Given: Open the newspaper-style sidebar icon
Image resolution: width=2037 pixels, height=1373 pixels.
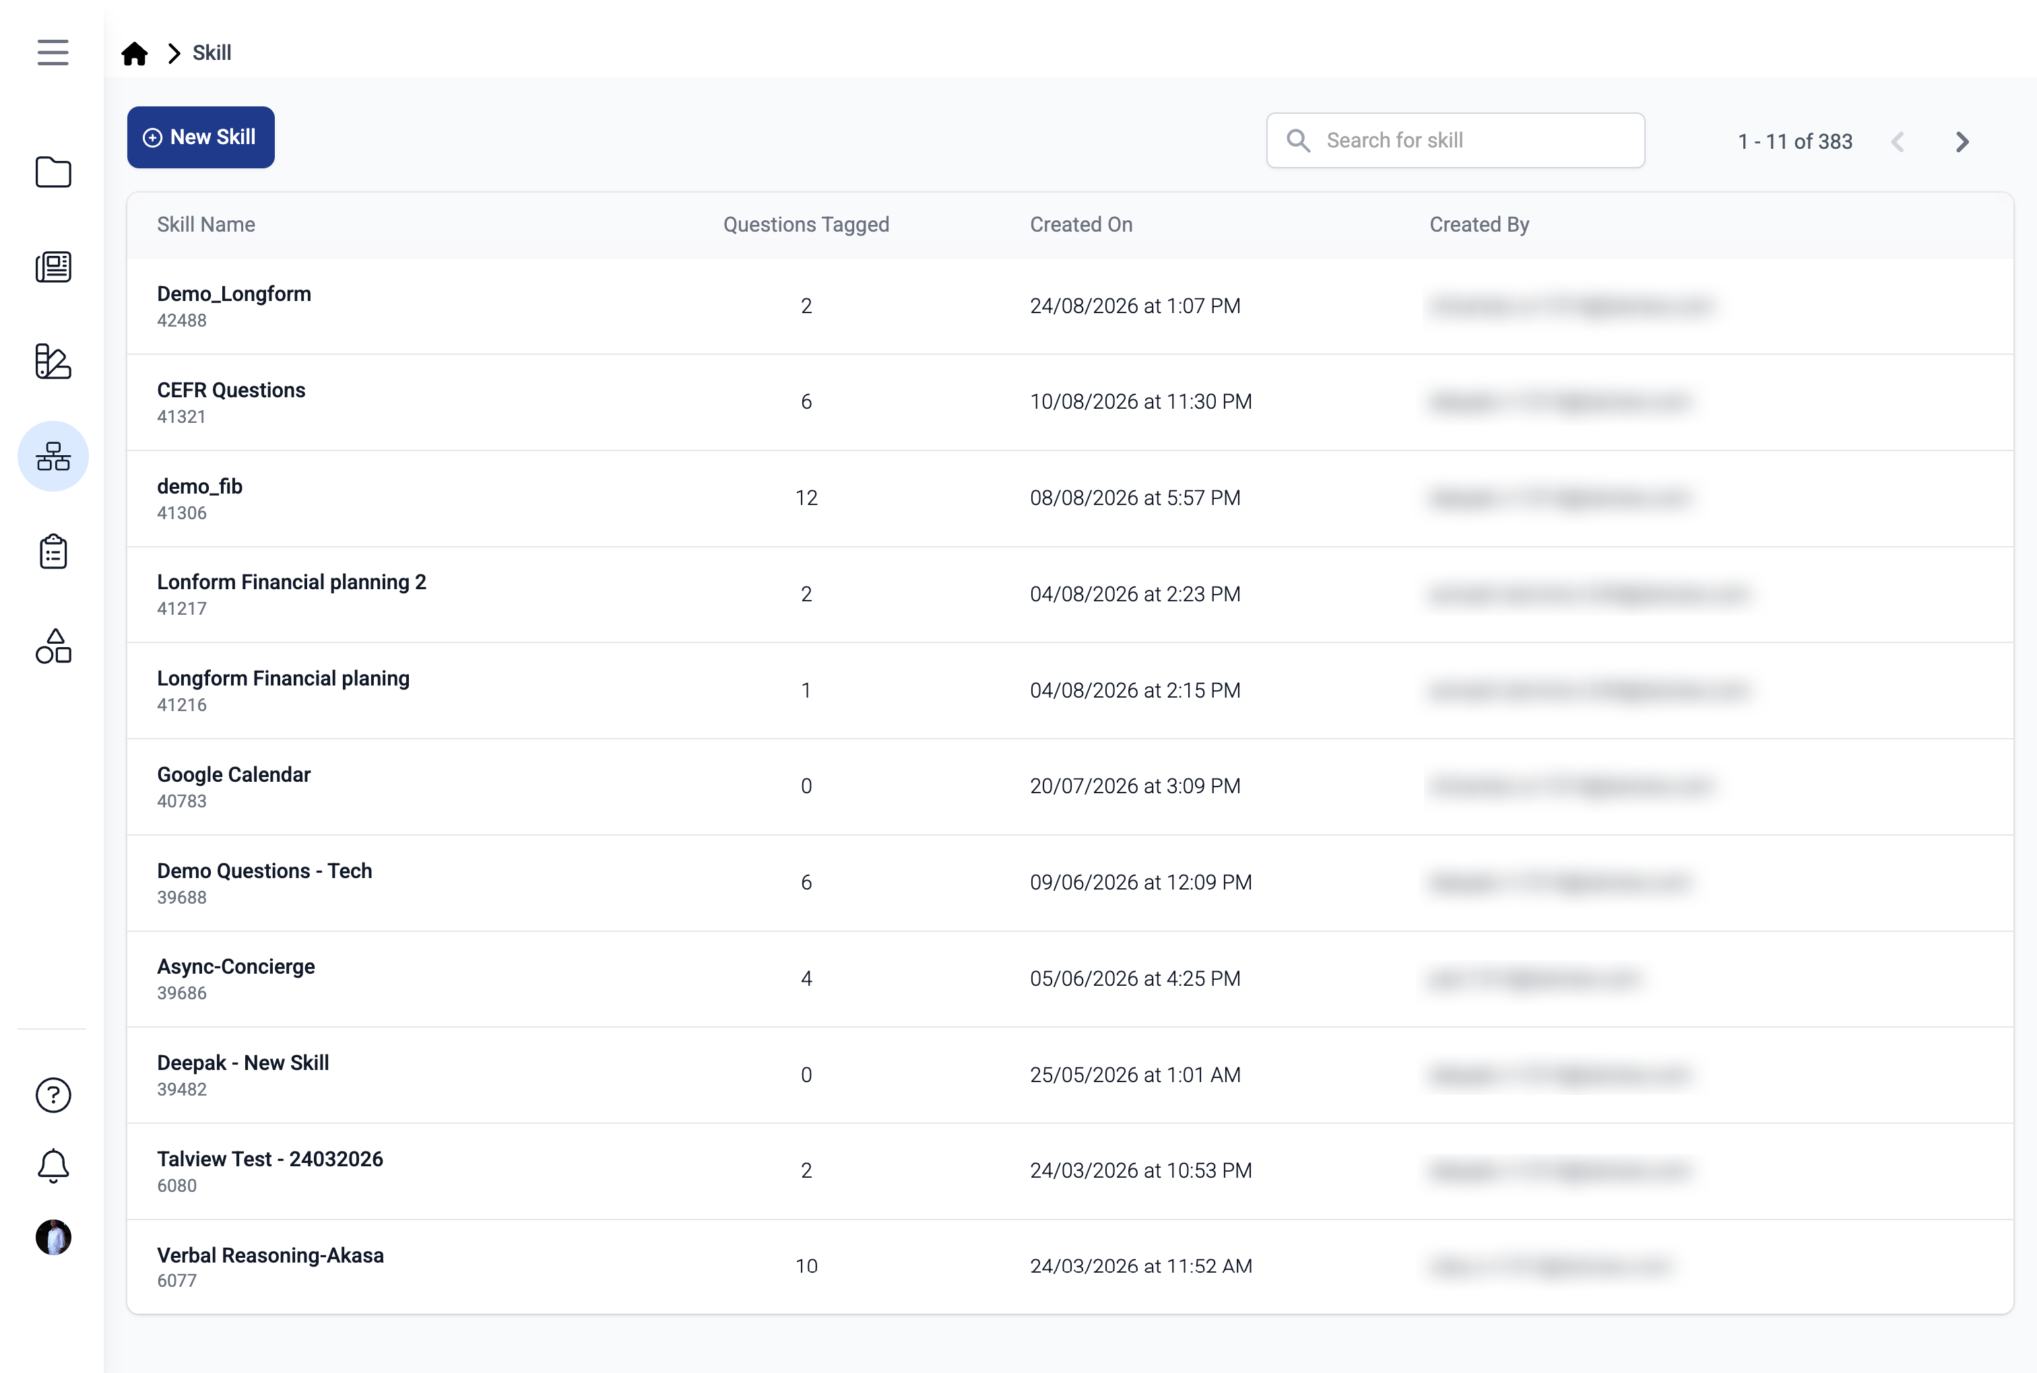Looking at the screenshot, I should [53, 266].
